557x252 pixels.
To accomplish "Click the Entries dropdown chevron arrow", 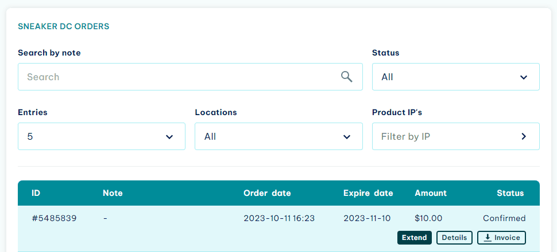I will 169,137.
